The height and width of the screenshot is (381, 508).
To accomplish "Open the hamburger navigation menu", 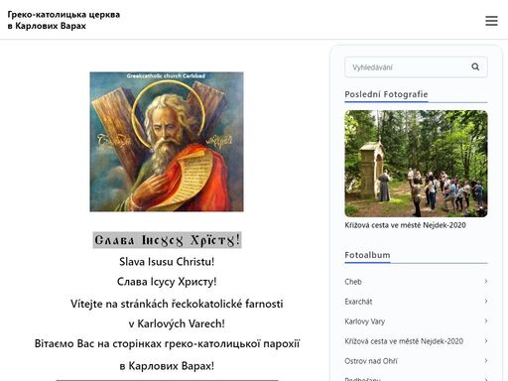I will coord(491,21).
